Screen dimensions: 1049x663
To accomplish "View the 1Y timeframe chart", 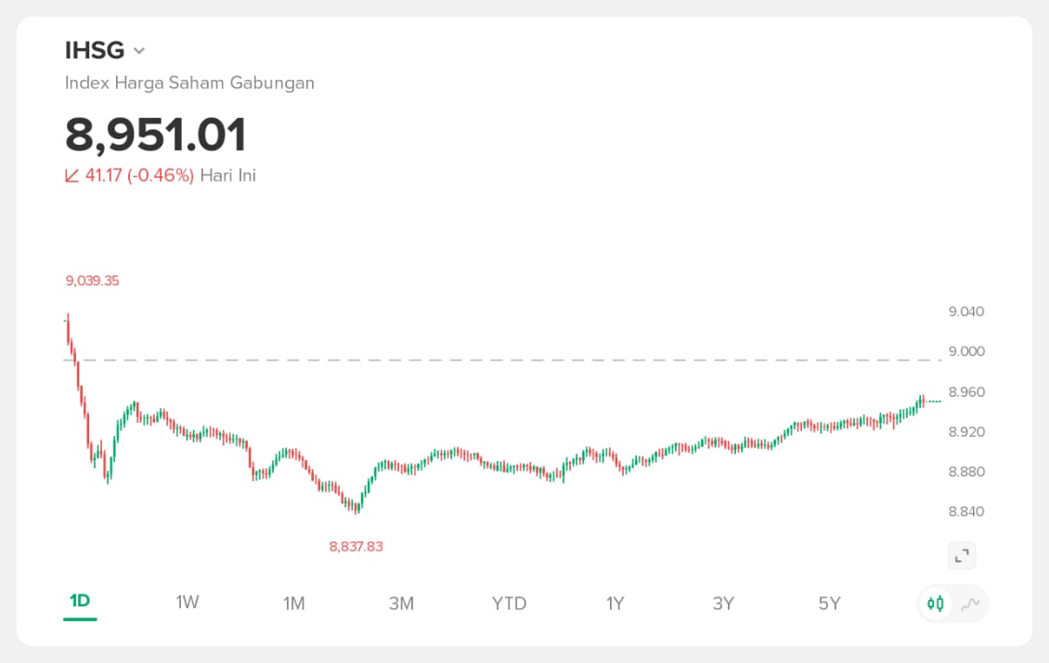I will (615, 604).
